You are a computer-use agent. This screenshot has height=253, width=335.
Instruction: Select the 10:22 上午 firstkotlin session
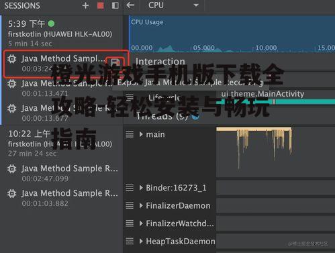click(62, 143)
